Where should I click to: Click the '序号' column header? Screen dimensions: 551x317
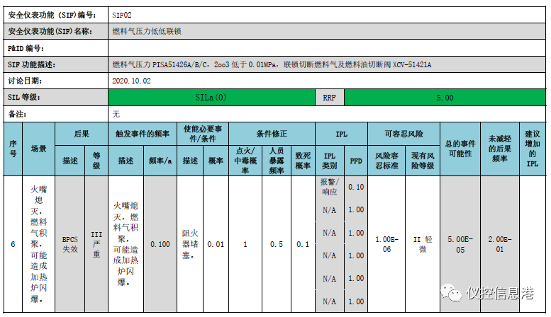click(x=13, y=149)
